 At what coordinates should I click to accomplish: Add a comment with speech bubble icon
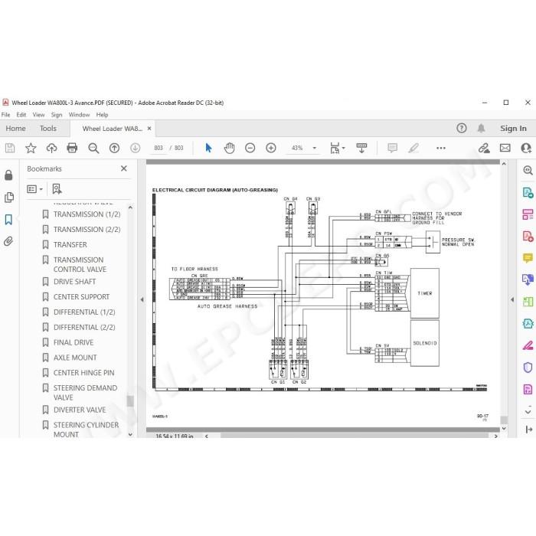pos(392,148)
